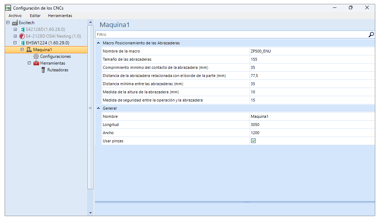Click the Maquina1 heading title
The width and height of the screenshot is (382, 220).
pyautogui.click(x=115, y=25)
